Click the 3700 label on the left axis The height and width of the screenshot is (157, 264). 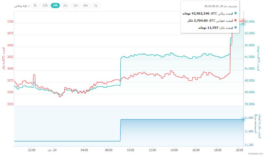10,22
